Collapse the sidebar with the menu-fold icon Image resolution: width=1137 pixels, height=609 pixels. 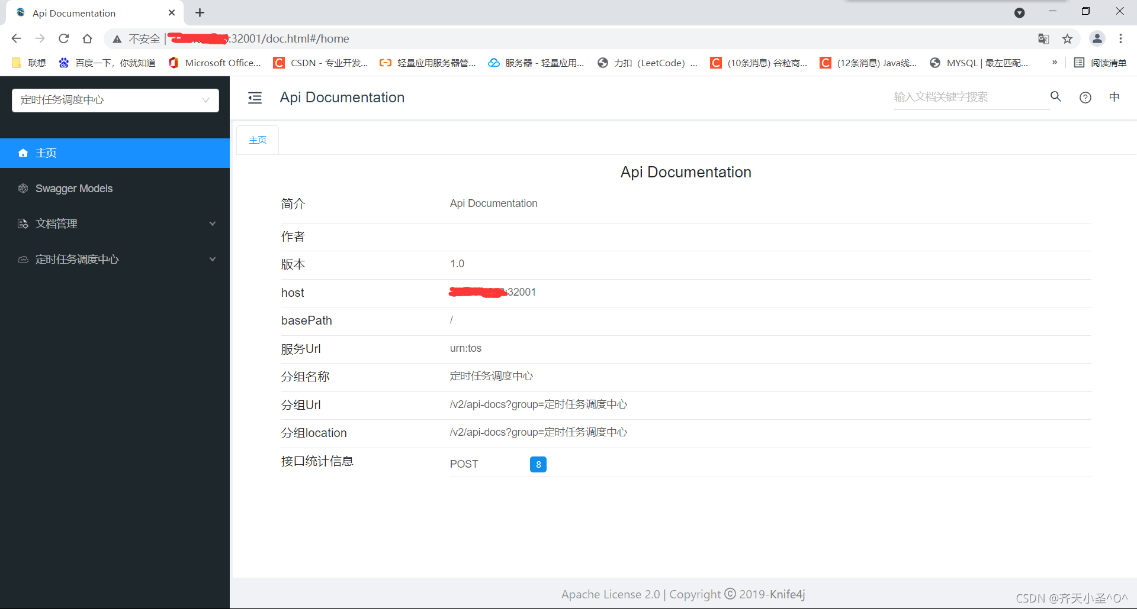[255, 98]
